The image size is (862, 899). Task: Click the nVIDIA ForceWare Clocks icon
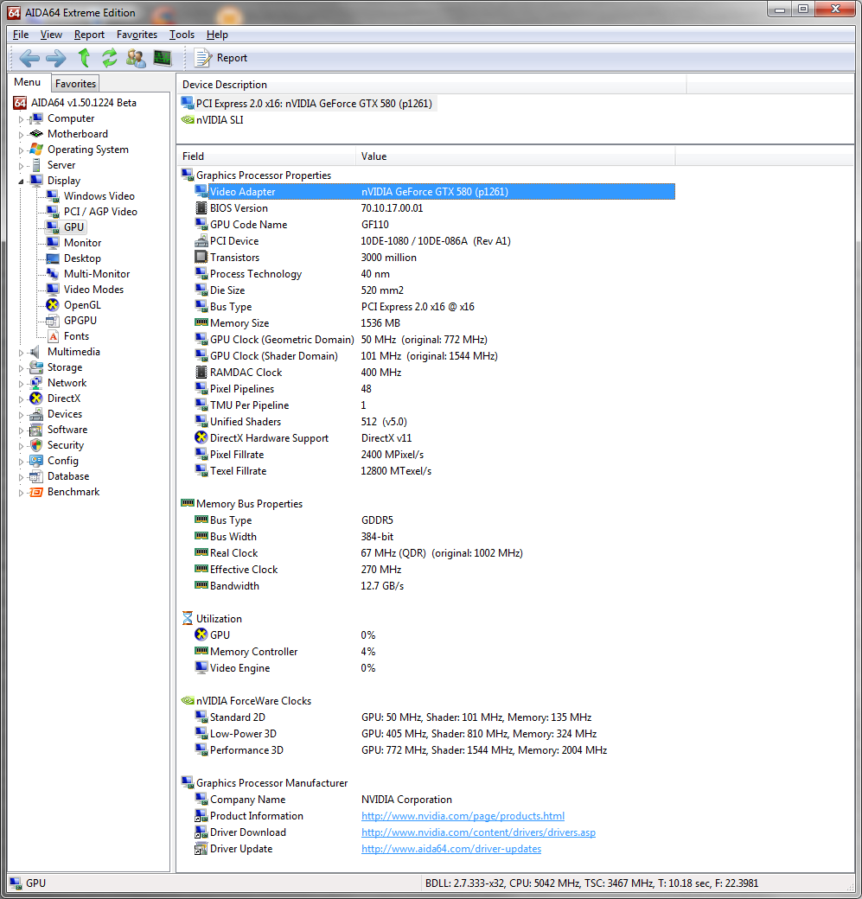pos(188,700)
